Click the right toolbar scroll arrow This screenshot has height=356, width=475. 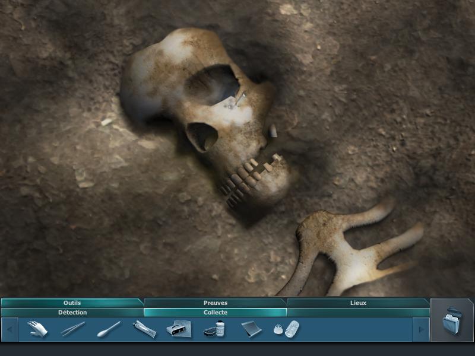[421, 329]
